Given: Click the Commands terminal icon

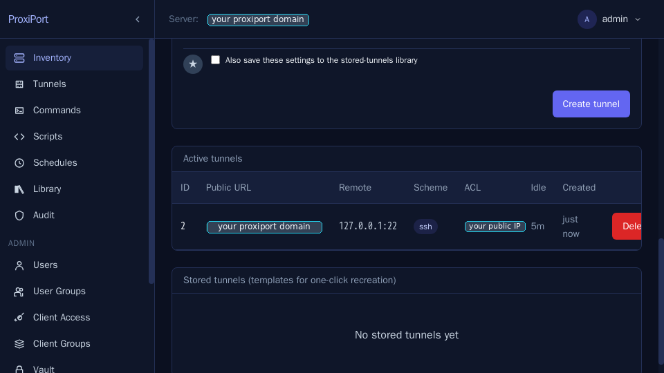Looking at the screenshot, I should (19, 111).
